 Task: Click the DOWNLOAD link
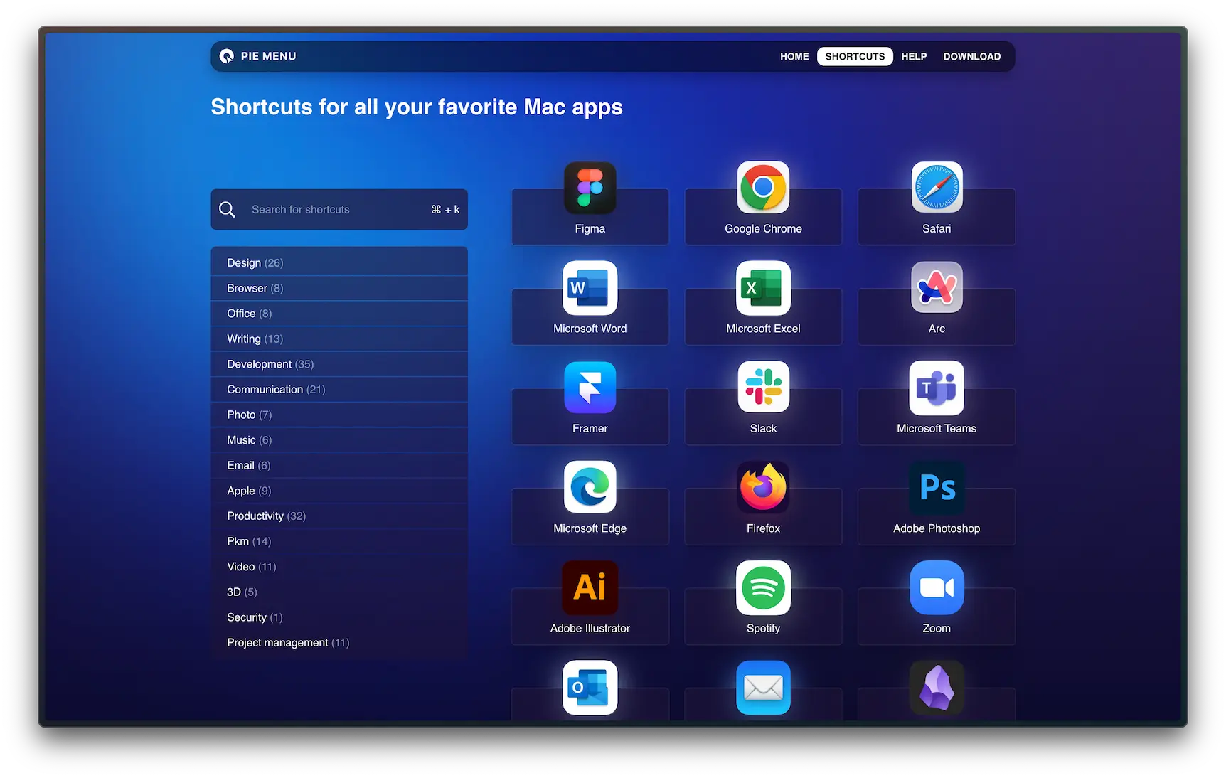pos(972,56)
